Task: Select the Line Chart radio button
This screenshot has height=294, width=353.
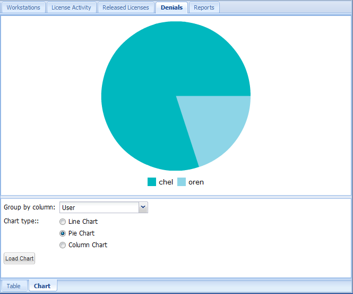Action: [x=63, y=222]
